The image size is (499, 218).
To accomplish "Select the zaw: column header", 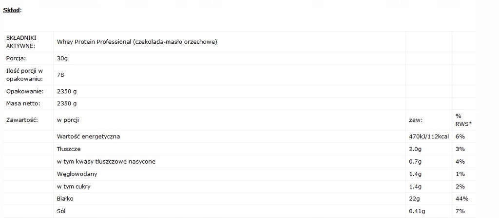I will pos(416,120).
